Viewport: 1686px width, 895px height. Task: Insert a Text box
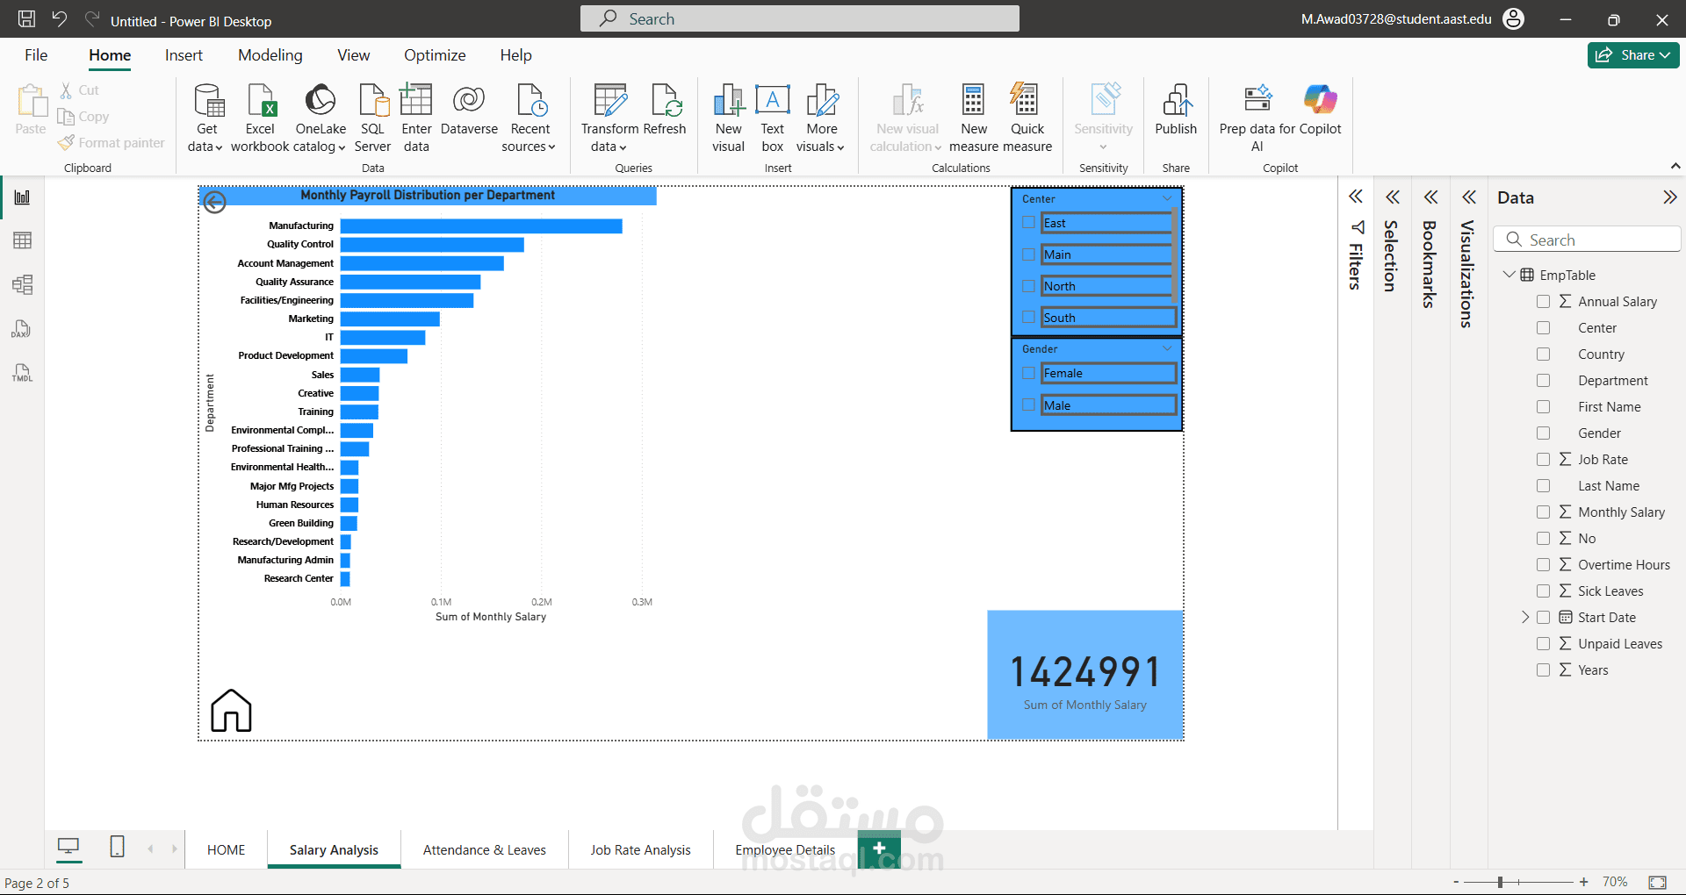[772, 101]
